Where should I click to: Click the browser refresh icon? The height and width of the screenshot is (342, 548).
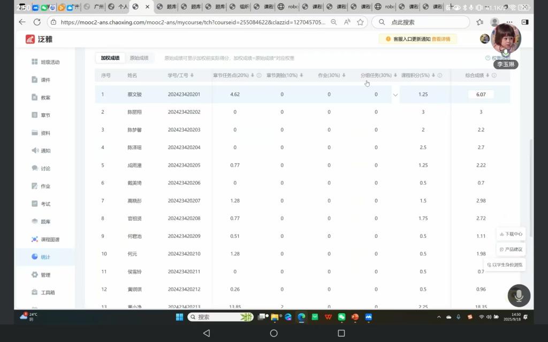coord(37,22)
